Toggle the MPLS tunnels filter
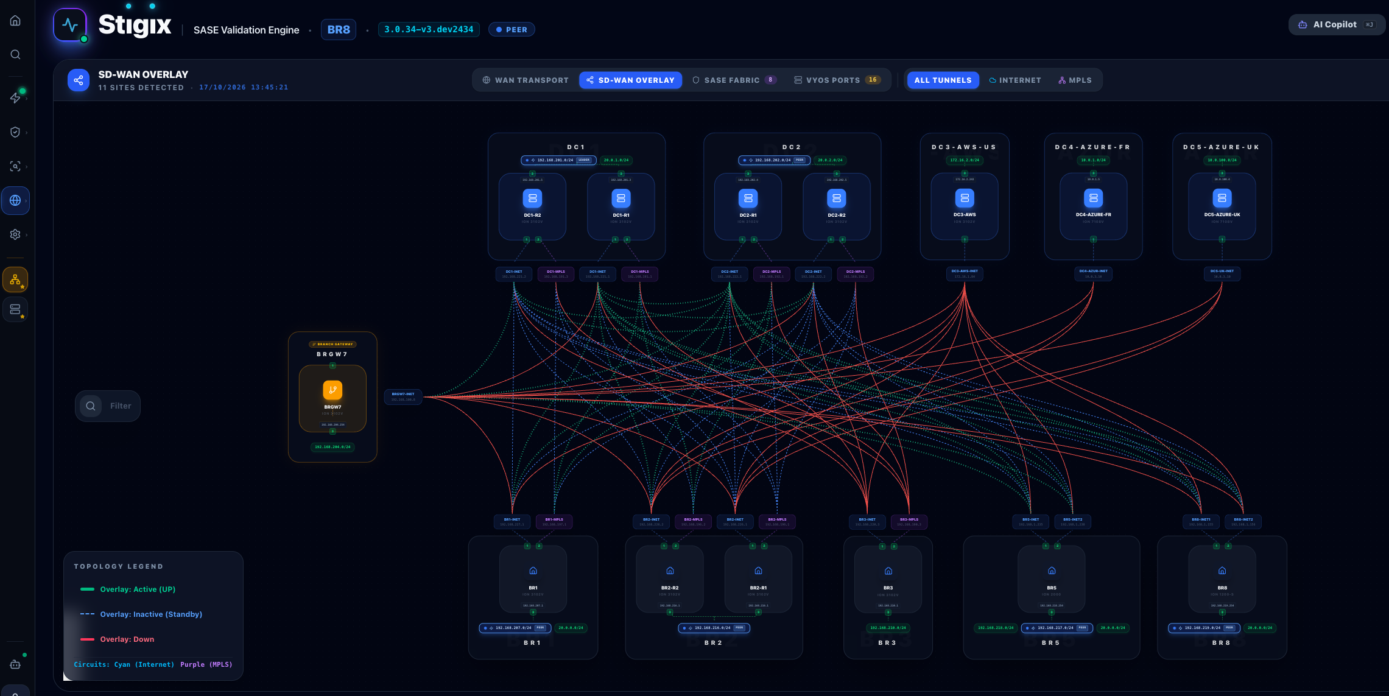 tap(1075, 80)
